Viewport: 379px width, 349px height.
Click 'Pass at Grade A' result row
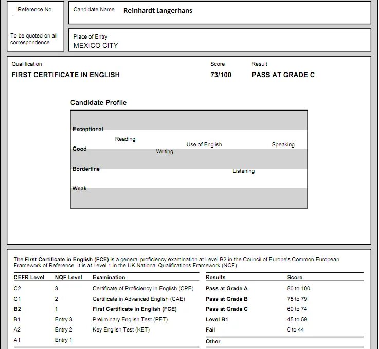coord(226,288)
